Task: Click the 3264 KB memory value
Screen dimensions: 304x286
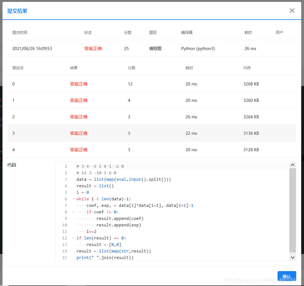Action: [x=251, y=117]
